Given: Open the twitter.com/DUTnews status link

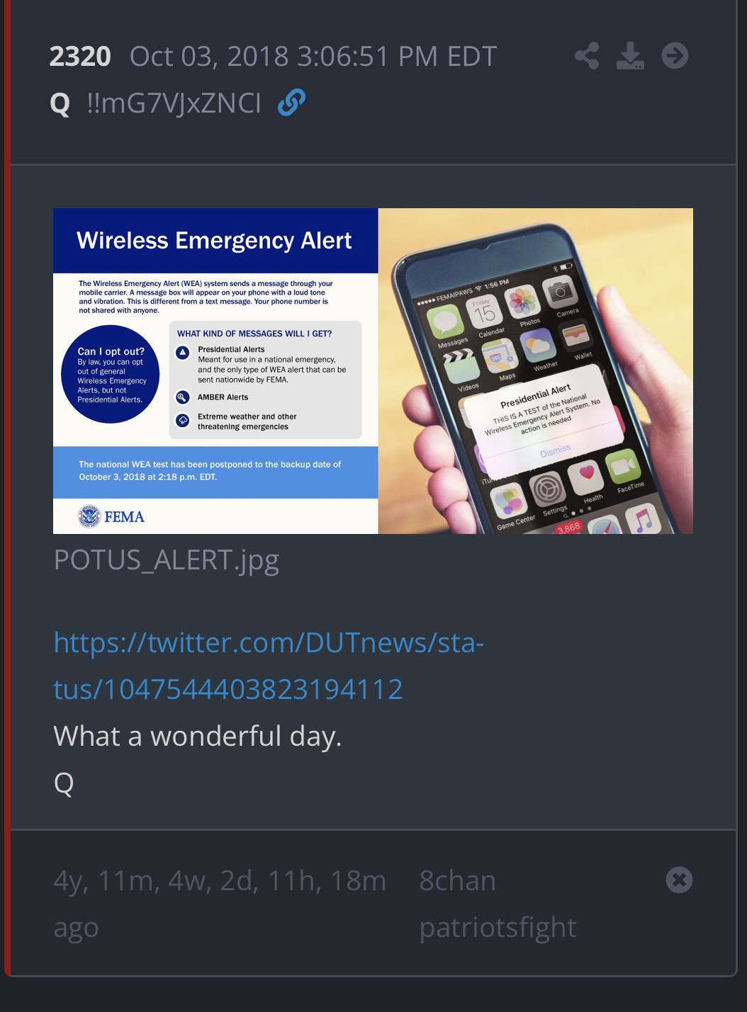Looking at the screenshot, I should click(x=269, y=666).
